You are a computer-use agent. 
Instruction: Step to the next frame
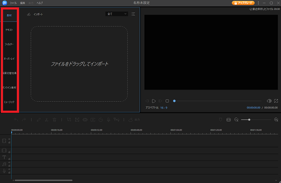(160, 101)
